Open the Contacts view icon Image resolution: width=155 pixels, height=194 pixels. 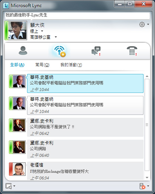(23, 50)
